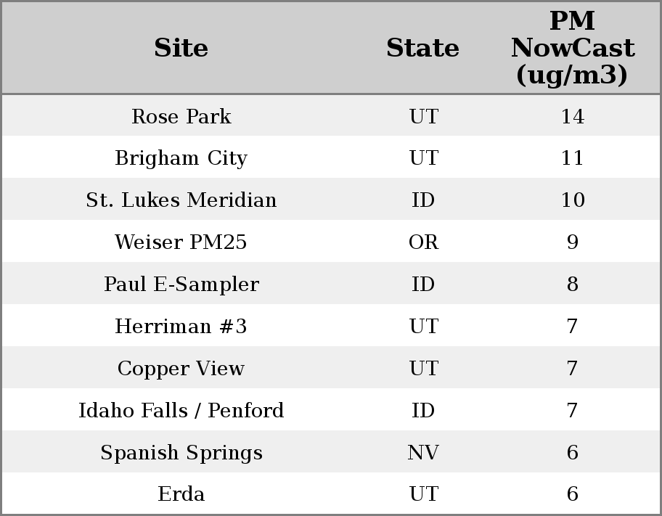662x516 pixels.
Task: Click the PM NowCast column header
Action: 572,49
